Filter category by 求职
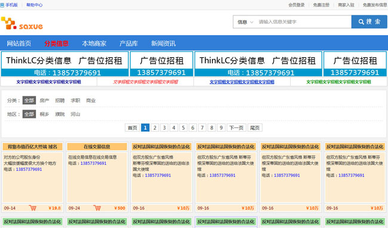Viewport: 388px width, 228px height. pyautogui.click(x=75, y=101)
